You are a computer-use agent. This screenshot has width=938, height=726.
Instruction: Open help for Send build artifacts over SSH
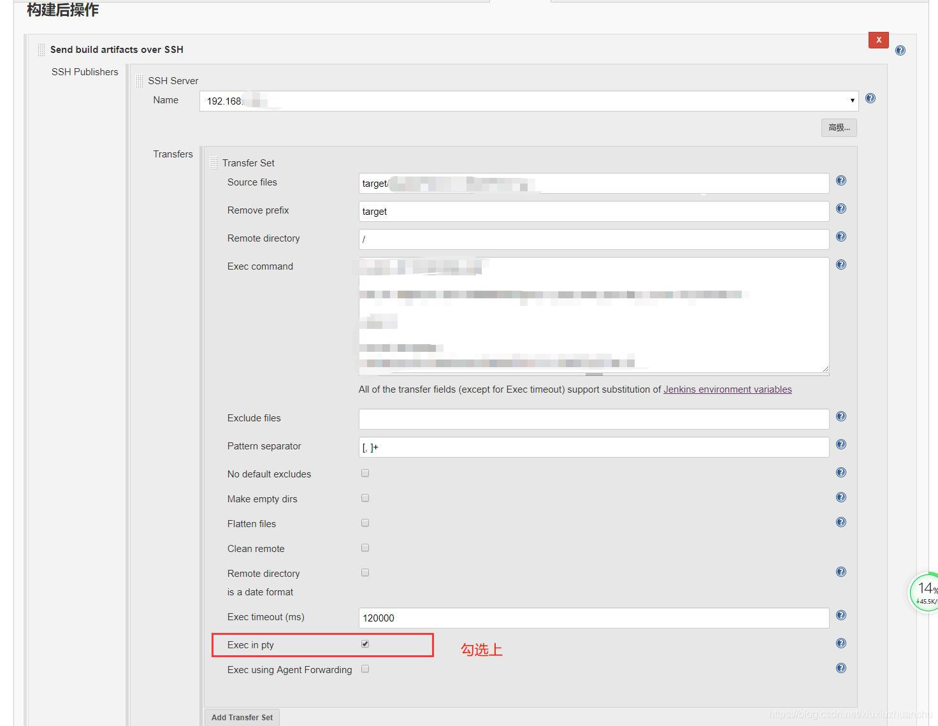click(x=900, y=50)
